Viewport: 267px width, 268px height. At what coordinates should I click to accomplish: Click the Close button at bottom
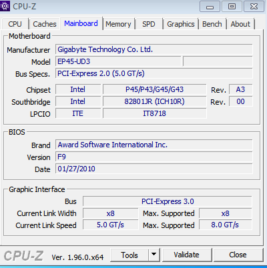238,255
